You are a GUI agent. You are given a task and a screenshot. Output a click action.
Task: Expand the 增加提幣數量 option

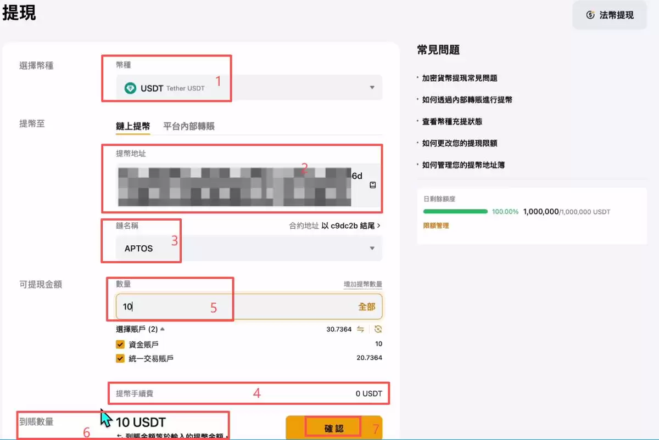pyautogui.click(x=362, y=284)
